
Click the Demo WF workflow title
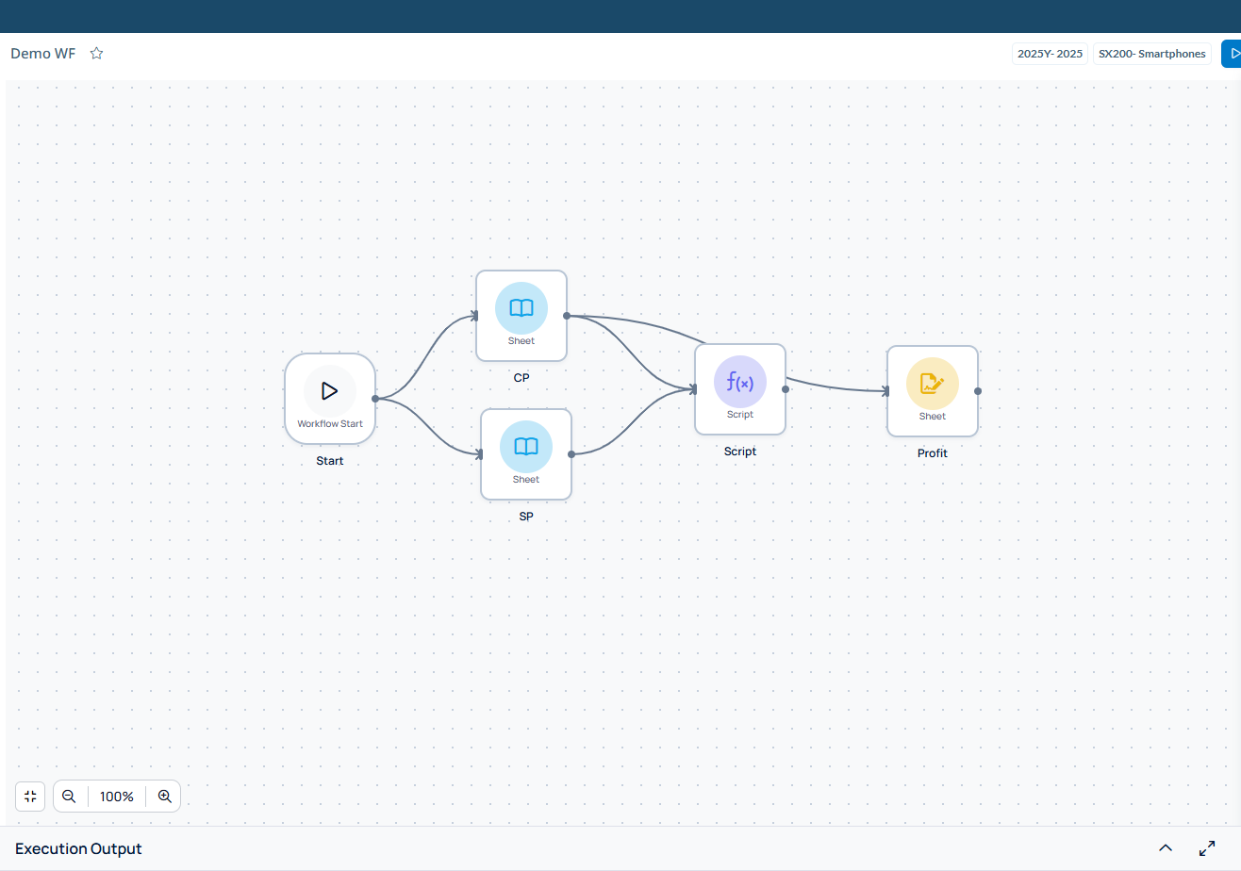click(x=43, y=54)
